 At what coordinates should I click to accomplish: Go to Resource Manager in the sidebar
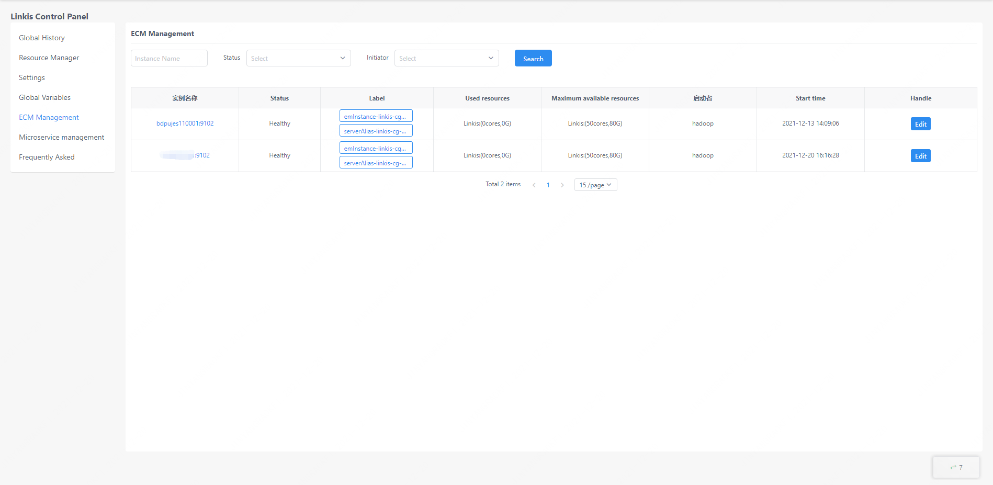(49, 58)
